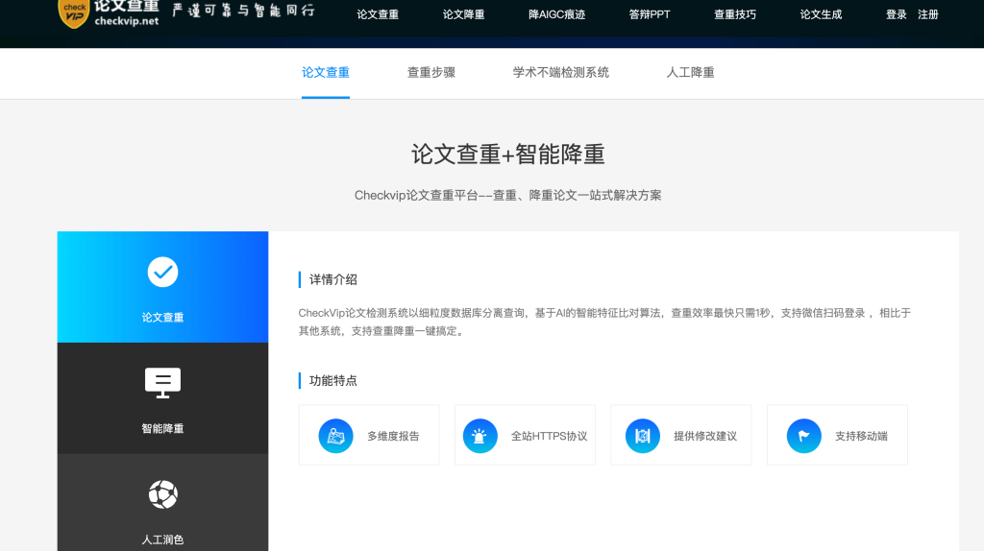Screen dimensions: 984x551
Task: Click the 多维度报告 feature icon
Action: [335, 436]
